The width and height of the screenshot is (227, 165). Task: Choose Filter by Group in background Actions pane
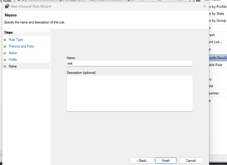click(x=218, y=21)
